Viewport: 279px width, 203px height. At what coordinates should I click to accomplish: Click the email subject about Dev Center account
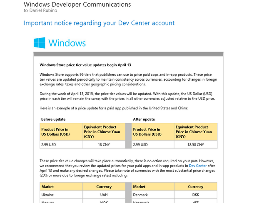(99, 23)
